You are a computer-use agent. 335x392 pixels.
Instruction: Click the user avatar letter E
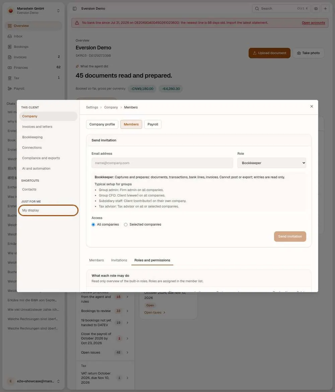click(x=10, y=381)
